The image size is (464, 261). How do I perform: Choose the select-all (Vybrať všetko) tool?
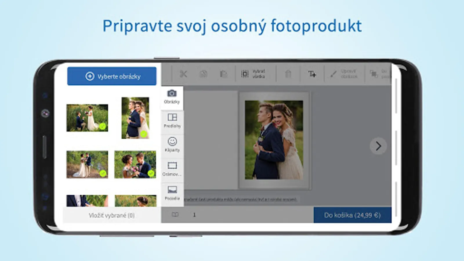(253, 74)
